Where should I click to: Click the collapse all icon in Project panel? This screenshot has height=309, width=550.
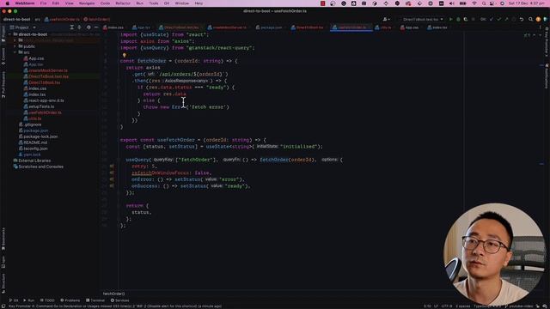pyautogui.click(x=80, y=27)
